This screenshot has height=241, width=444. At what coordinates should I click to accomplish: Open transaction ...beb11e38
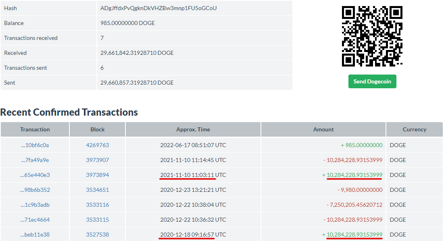click(x=35, y=235)
